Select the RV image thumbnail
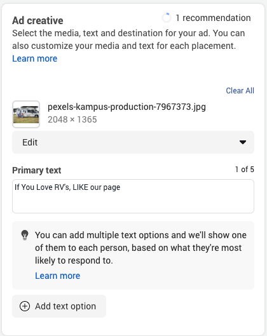 tap(26, 114)
